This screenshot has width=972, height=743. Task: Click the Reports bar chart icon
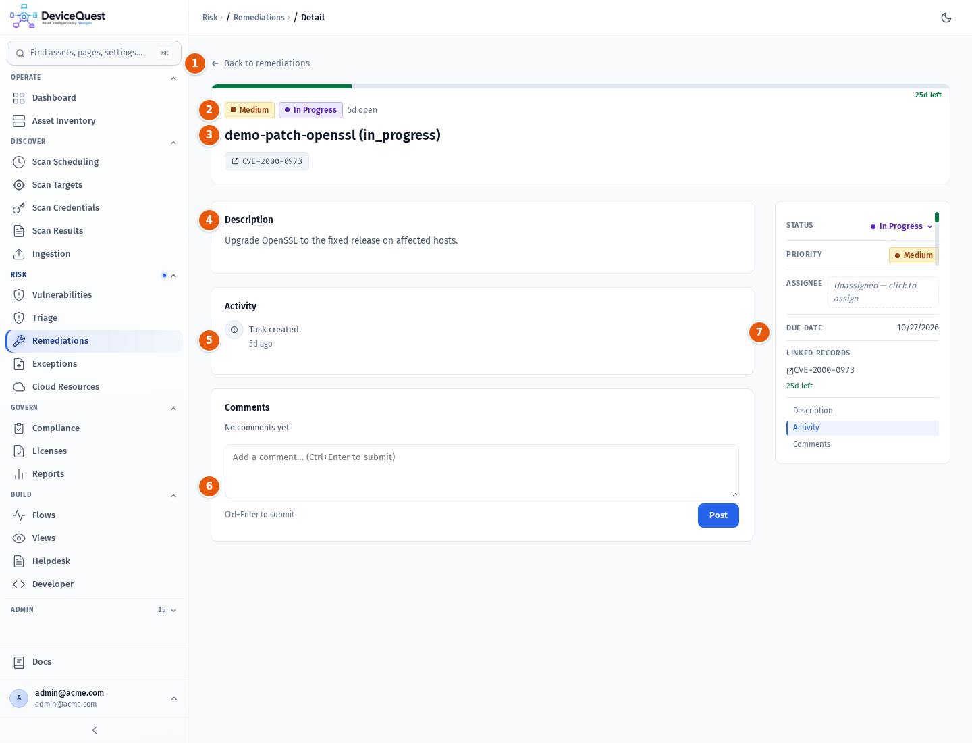pos(19,474)
